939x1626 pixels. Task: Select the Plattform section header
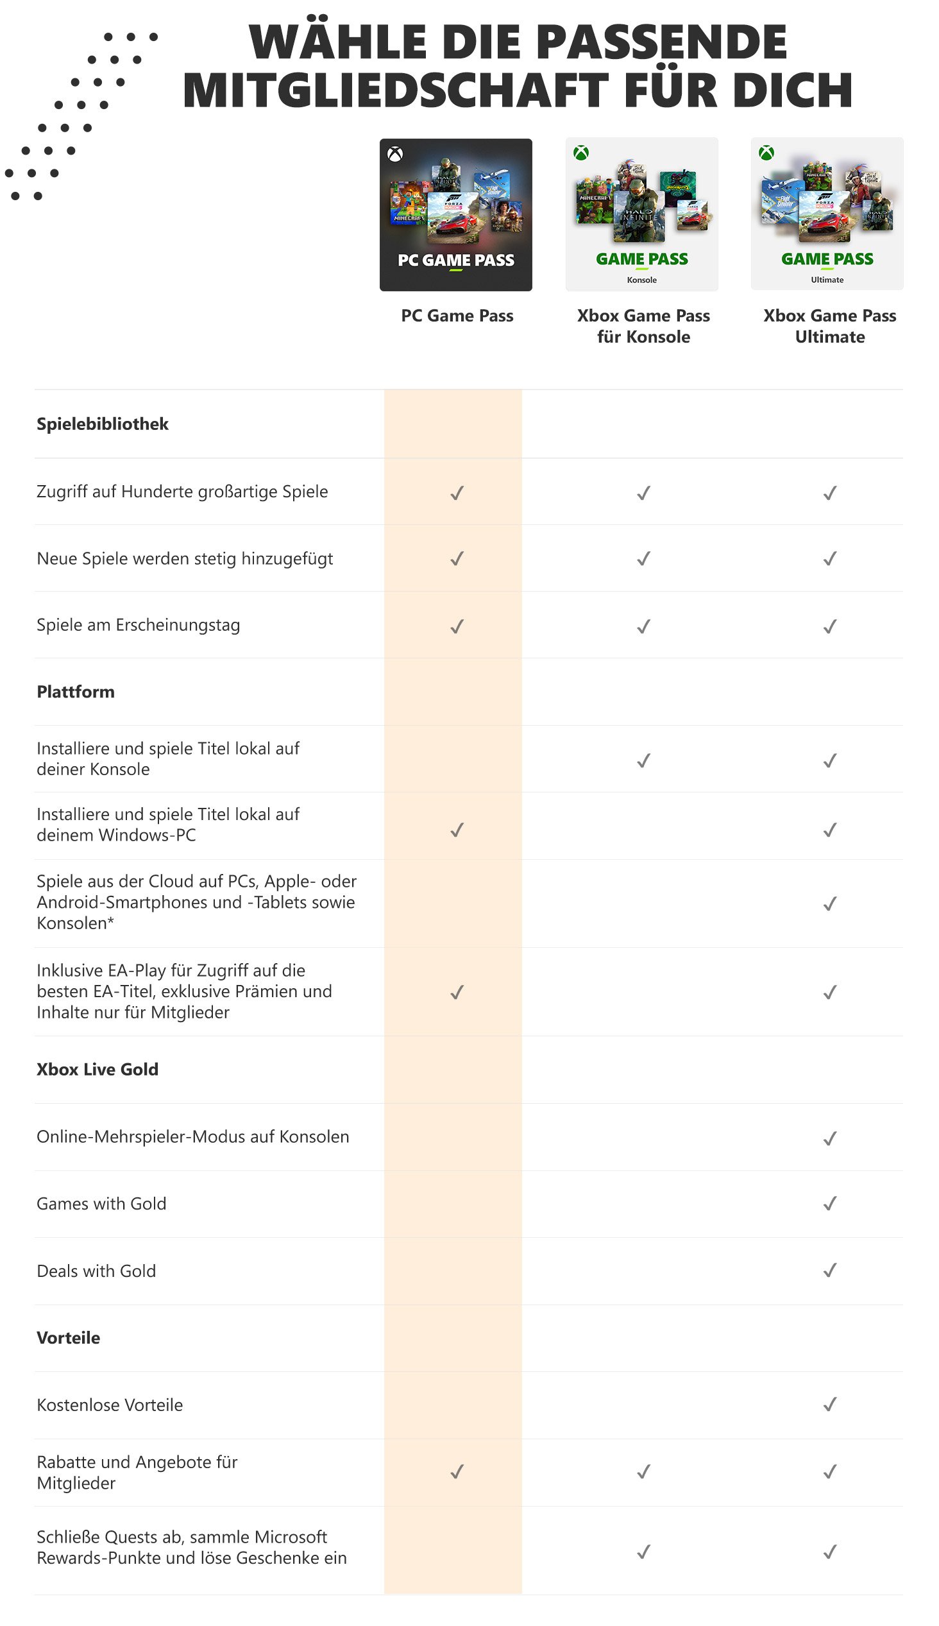(x=76, y=692)
